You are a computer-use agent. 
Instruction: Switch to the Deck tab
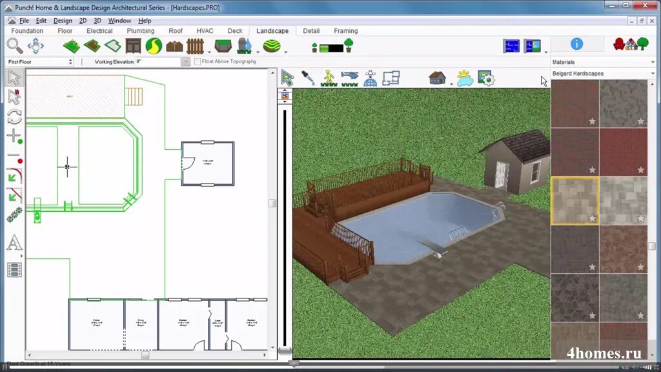[x=235, y=31]
